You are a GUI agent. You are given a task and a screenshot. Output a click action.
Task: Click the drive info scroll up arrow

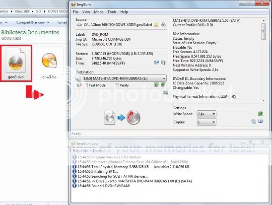(264, 21)
